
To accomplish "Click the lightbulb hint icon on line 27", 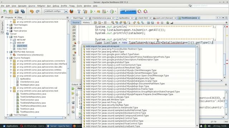I will click(x=75, y=43).
